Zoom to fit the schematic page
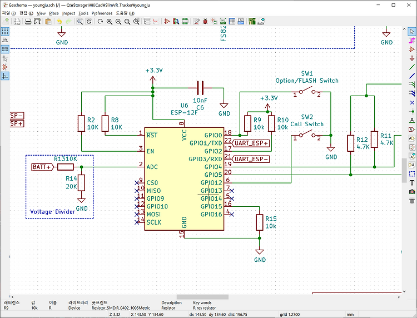The height and width of the screenshot is (318, 417). (x=127, y=21)
